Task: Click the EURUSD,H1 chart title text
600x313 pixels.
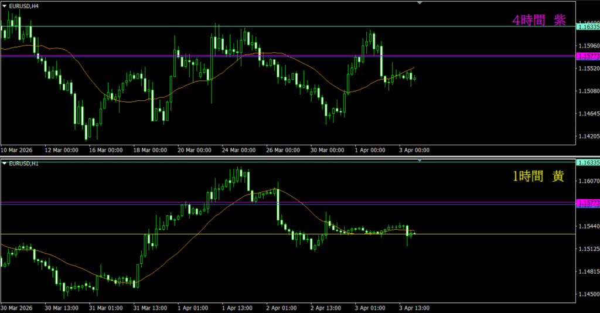Action: [25, 163]
